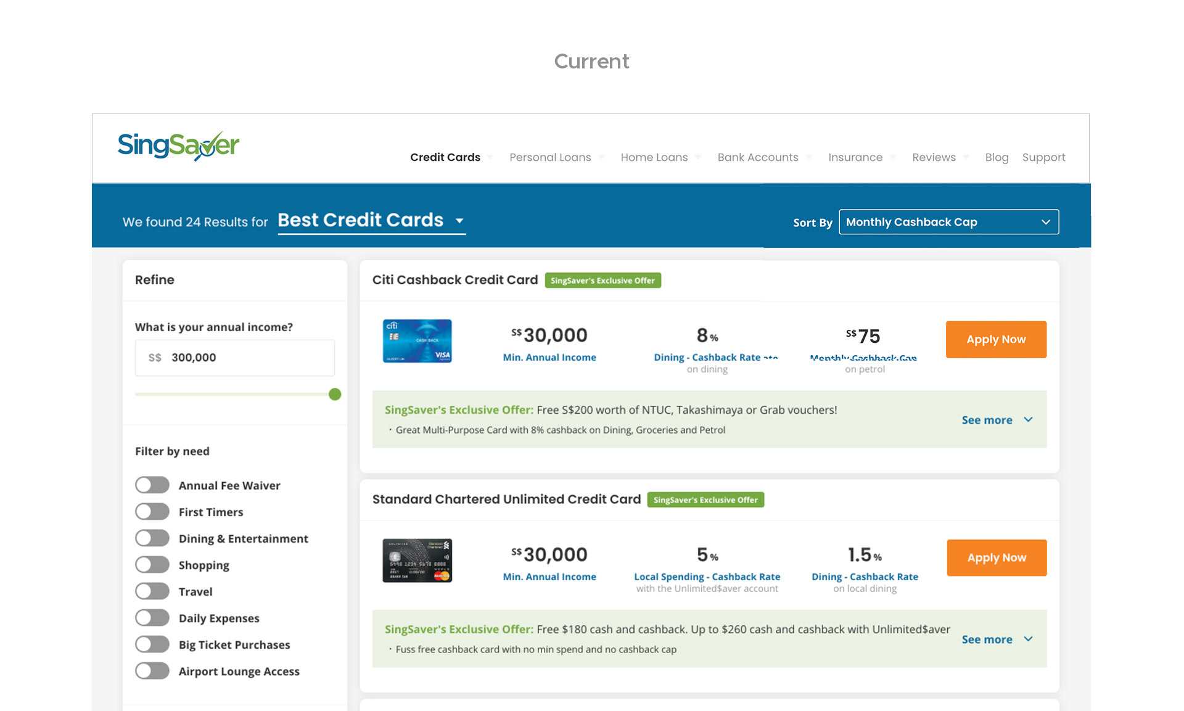This screenshot has height=711, width=1184.
Task: Click the Filter by need heading
Action: click(172, 451)
